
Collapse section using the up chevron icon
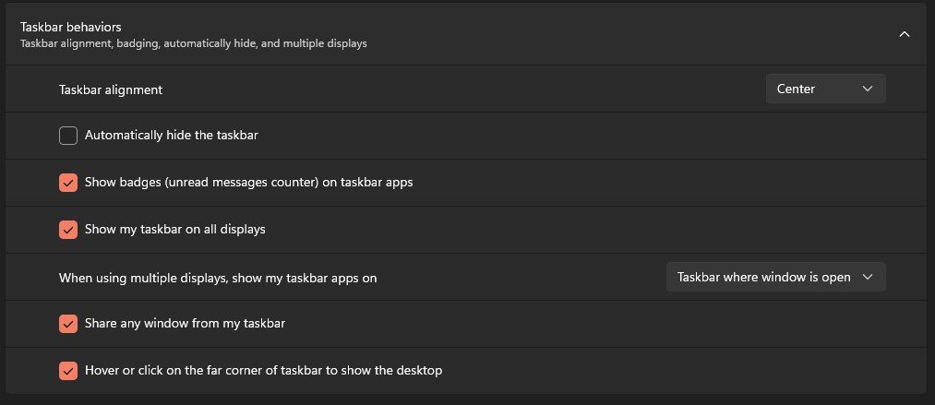tap(904, 34)
